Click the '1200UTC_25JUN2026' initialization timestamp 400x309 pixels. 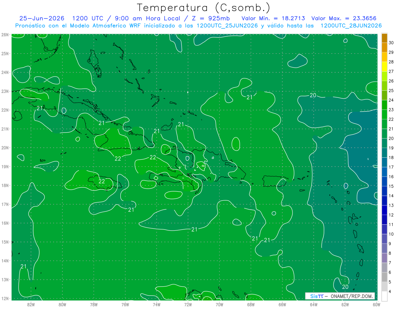pyautogui.click(x=227, y=26)
